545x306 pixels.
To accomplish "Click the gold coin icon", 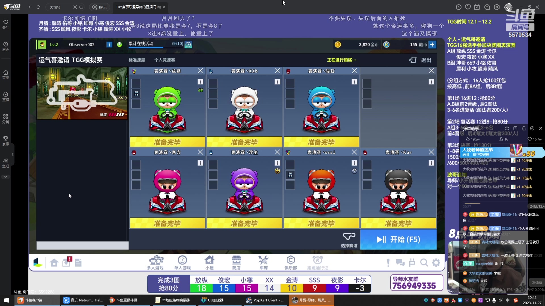I will point(338,44).
